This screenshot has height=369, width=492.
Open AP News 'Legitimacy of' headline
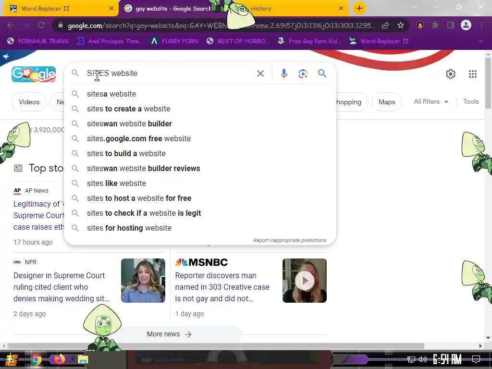click(x=38, y=215)
